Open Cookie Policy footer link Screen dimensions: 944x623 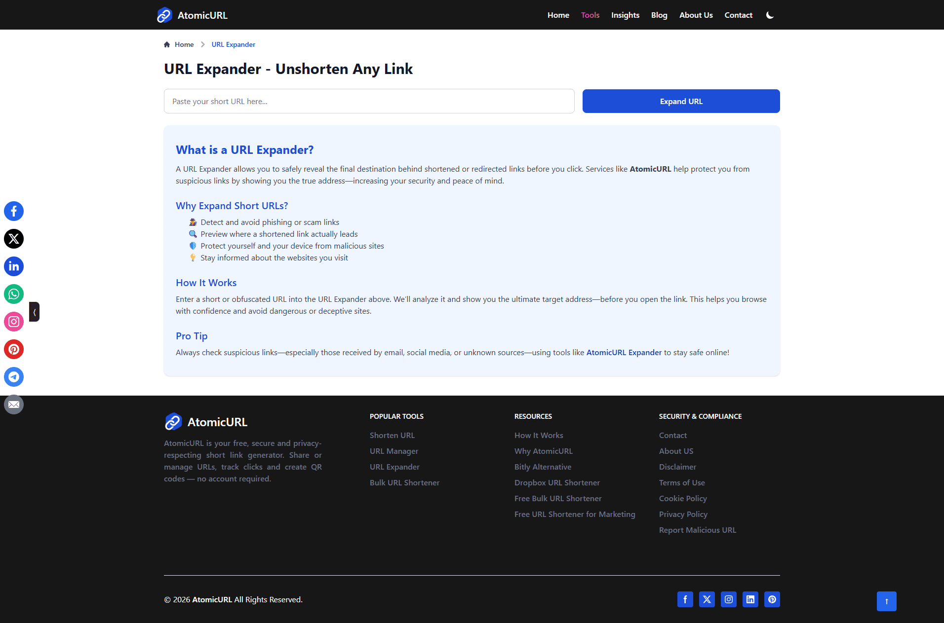point(683,498)
